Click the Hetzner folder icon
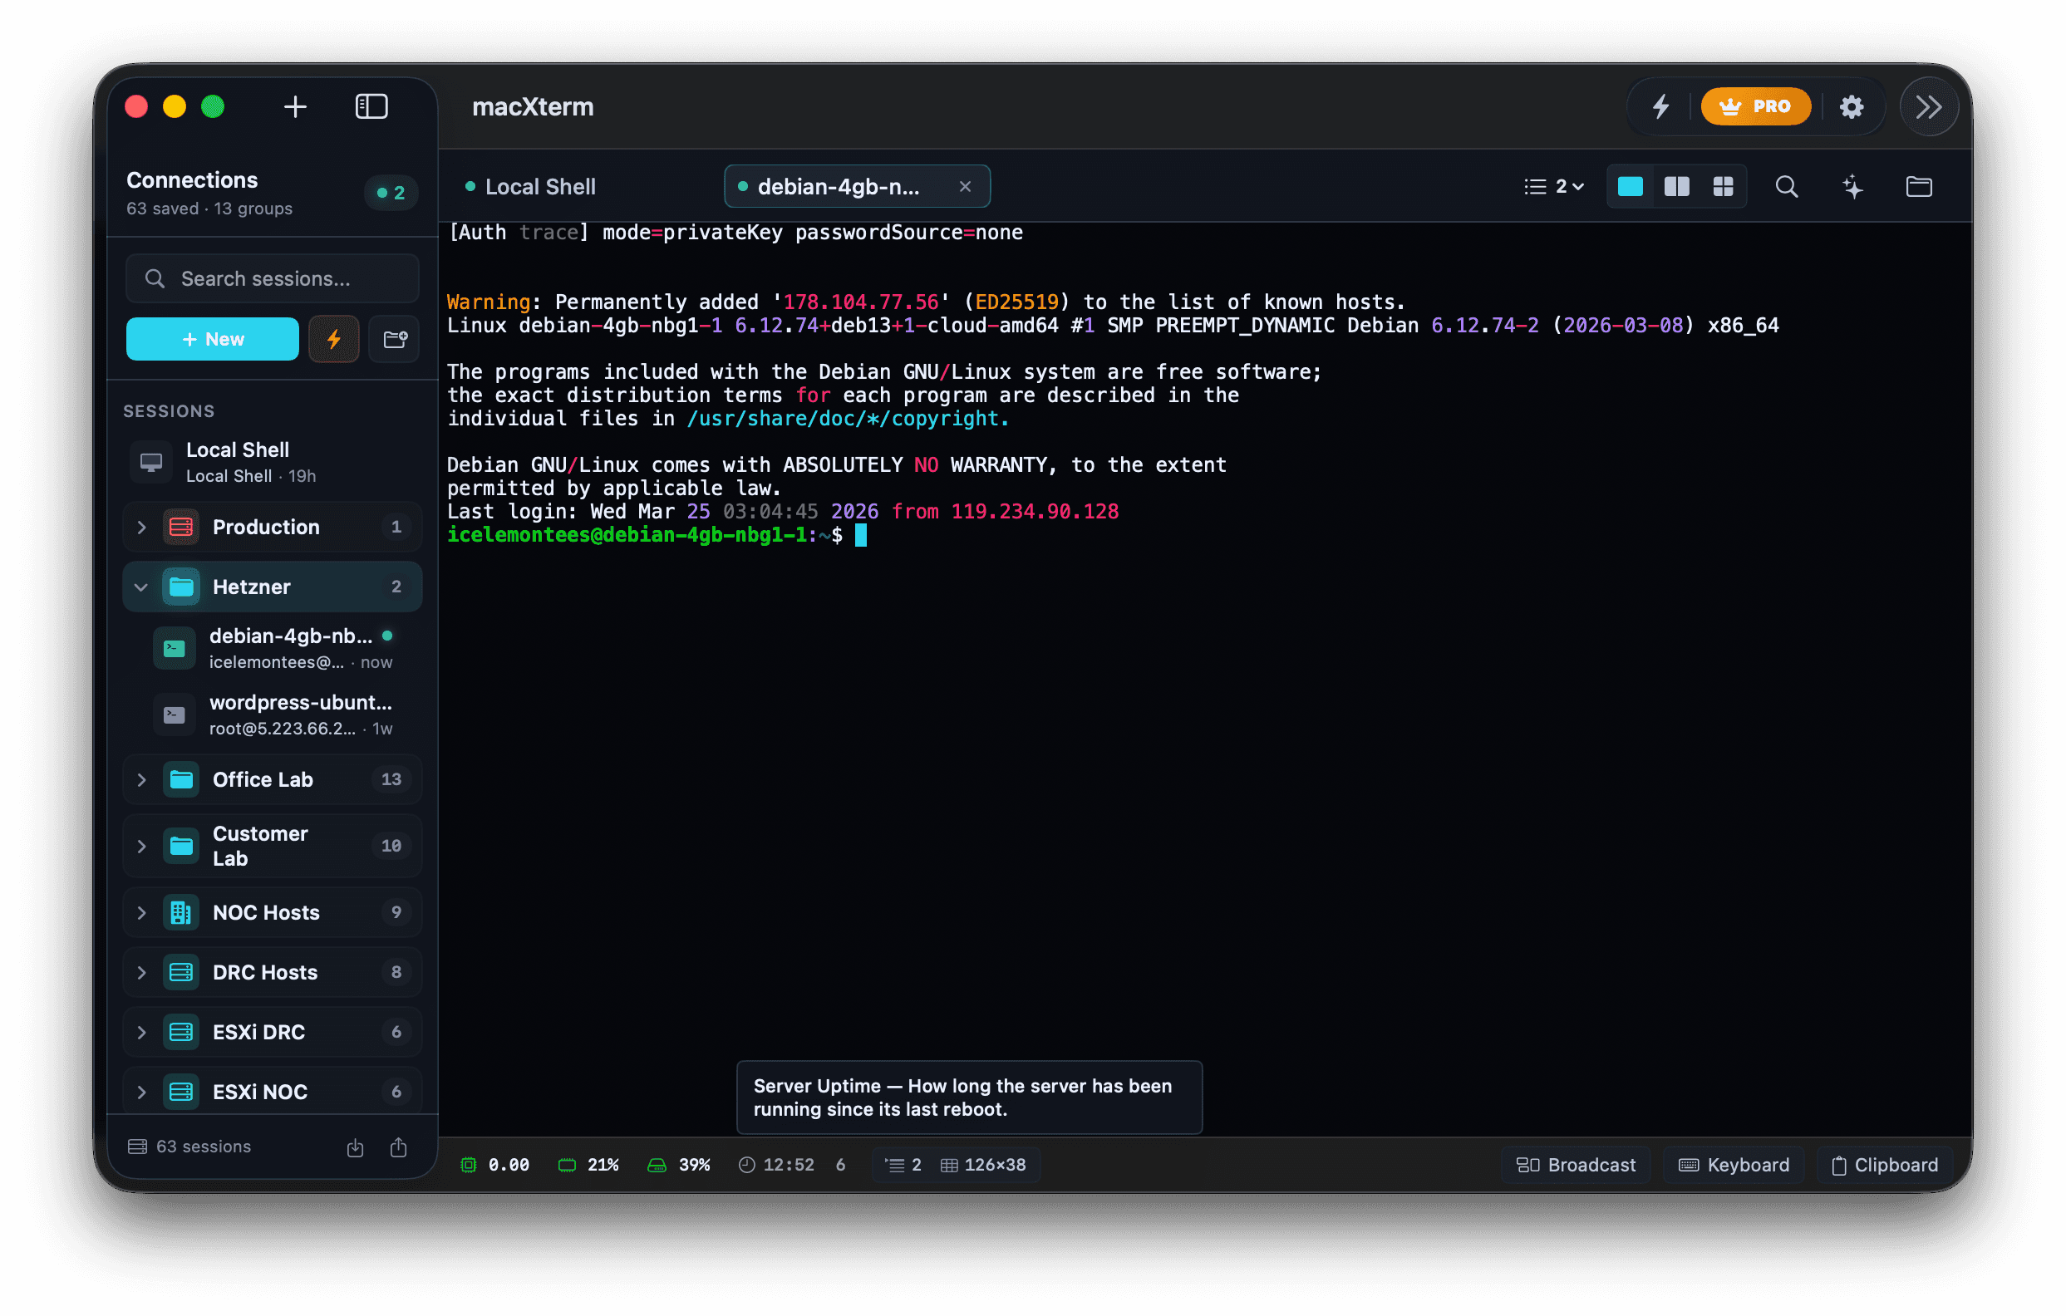This screenshot has height=1316, width=2066. click(181, 587)
